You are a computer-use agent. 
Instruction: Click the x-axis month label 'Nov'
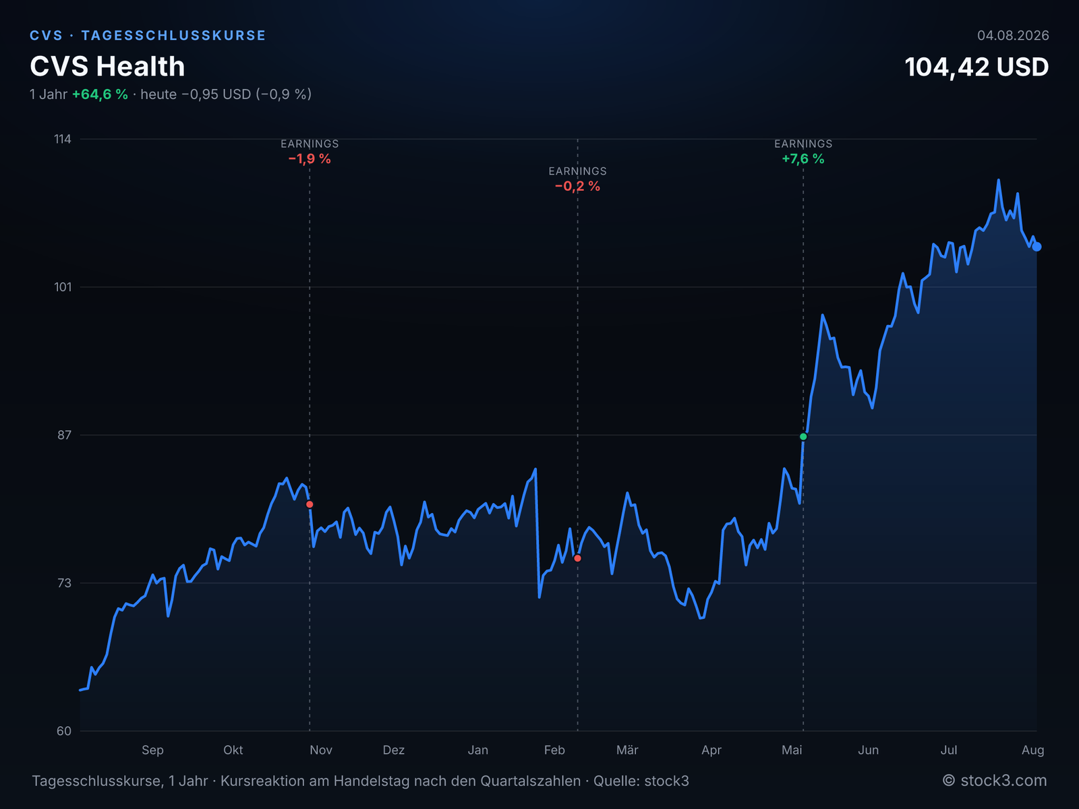[321, 750]
